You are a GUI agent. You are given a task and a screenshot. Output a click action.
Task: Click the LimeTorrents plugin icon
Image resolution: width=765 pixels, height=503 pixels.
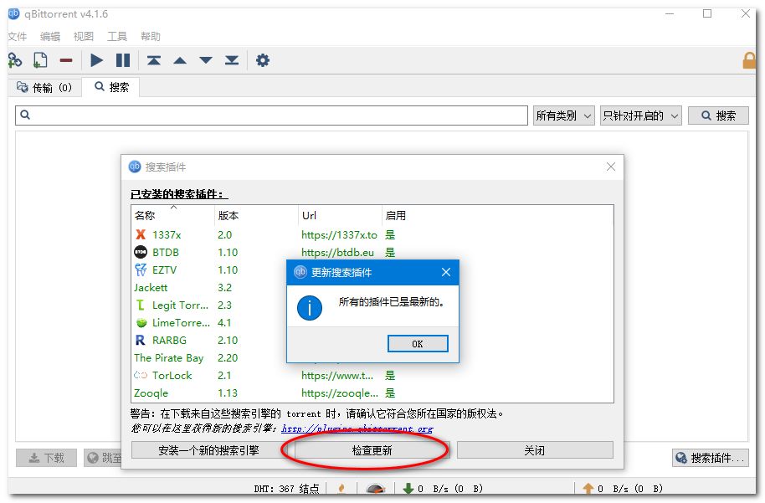[141, 322]
